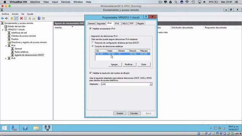Switch to the IKEv2 tab
Screen dimensions: 242x136
click(x=125, y=23)
